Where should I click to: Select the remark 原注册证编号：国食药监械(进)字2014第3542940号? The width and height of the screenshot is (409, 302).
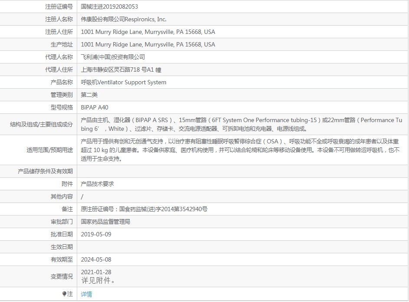pos(144,209)
